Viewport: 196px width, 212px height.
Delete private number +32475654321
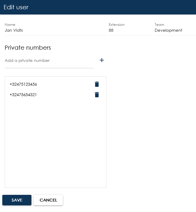(97, 95)
